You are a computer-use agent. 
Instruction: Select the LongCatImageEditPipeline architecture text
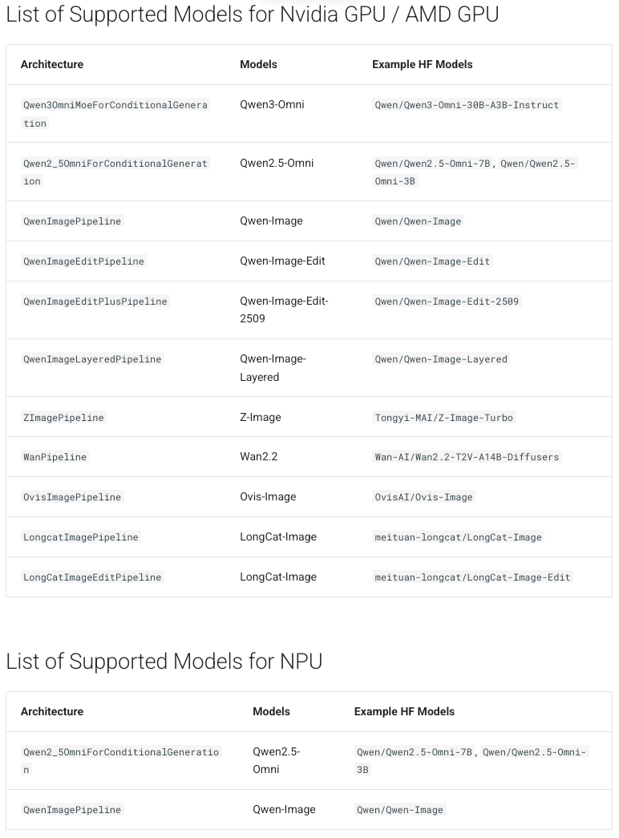pos(92,577)
